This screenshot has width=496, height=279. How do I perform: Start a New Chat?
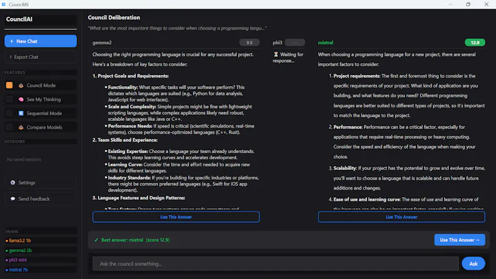40,41
